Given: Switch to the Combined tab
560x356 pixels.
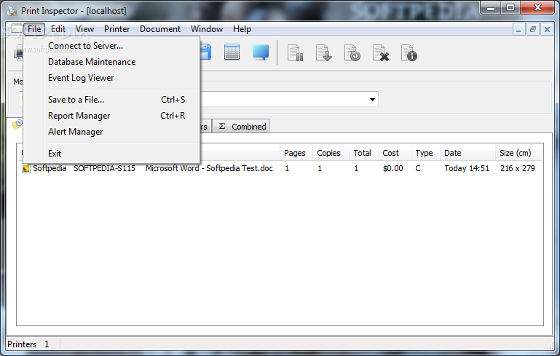Looking at the screenshot, I should pos(242,127).
